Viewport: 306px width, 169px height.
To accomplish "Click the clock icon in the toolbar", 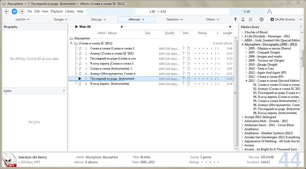I will [261, 19].
